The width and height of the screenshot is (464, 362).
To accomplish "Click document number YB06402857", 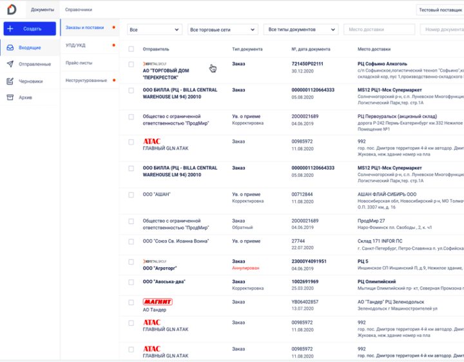I will 305,302.
